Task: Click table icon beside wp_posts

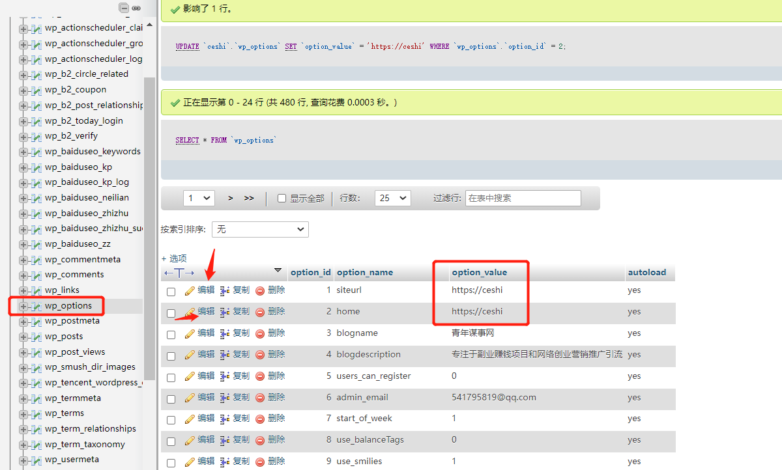Action: click(36, 337)
